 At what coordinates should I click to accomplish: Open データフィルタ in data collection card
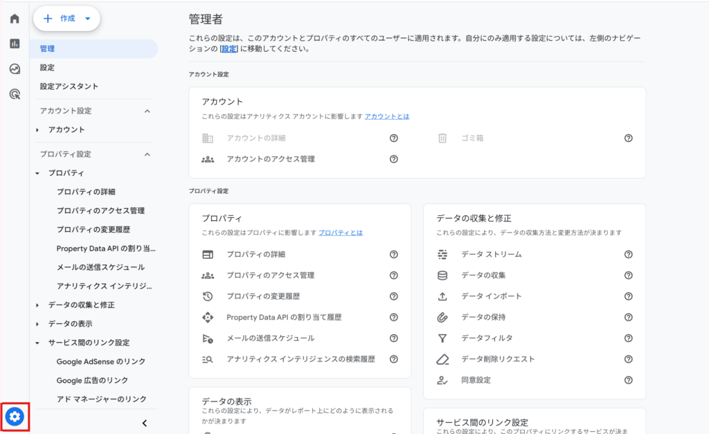[x=487, y=338]
